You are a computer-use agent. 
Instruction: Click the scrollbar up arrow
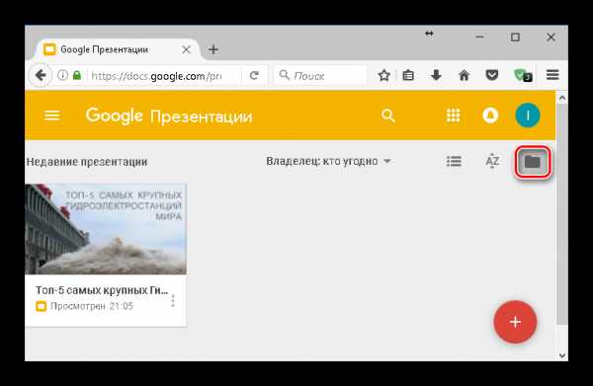tap(562, 98)
